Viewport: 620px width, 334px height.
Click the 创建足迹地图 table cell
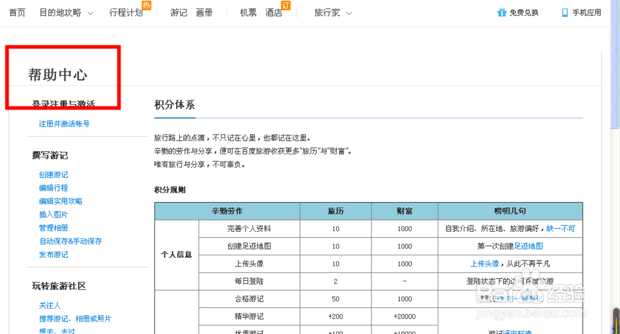tap(249, 246)
